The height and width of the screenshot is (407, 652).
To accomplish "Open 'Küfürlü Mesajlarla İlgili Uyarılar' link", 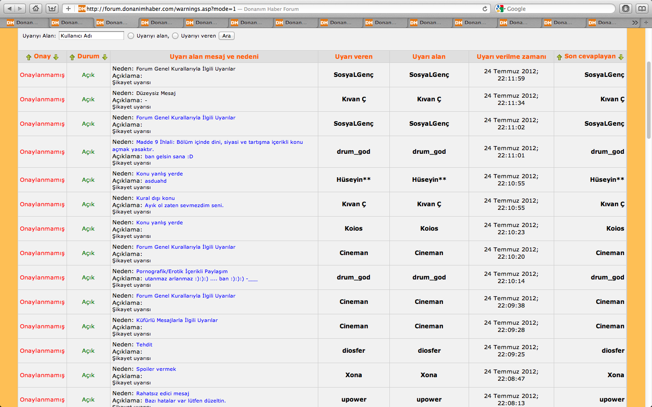I will tap(177, 320).
